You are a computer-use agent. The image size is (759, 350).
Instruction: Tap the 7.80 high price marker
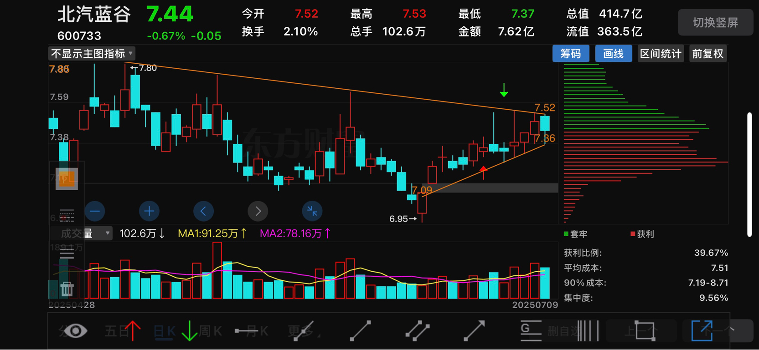[144, 68]
